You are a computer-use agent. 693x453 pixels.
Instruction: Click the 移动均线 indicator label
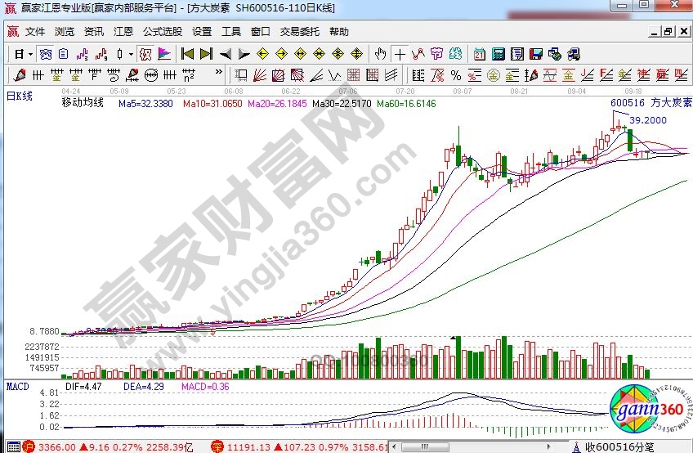click(83, 104)
